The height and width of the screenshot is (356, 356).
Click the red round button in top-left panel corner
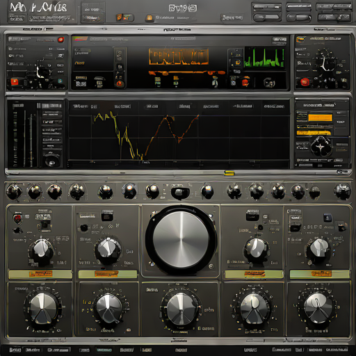[61, 40]
